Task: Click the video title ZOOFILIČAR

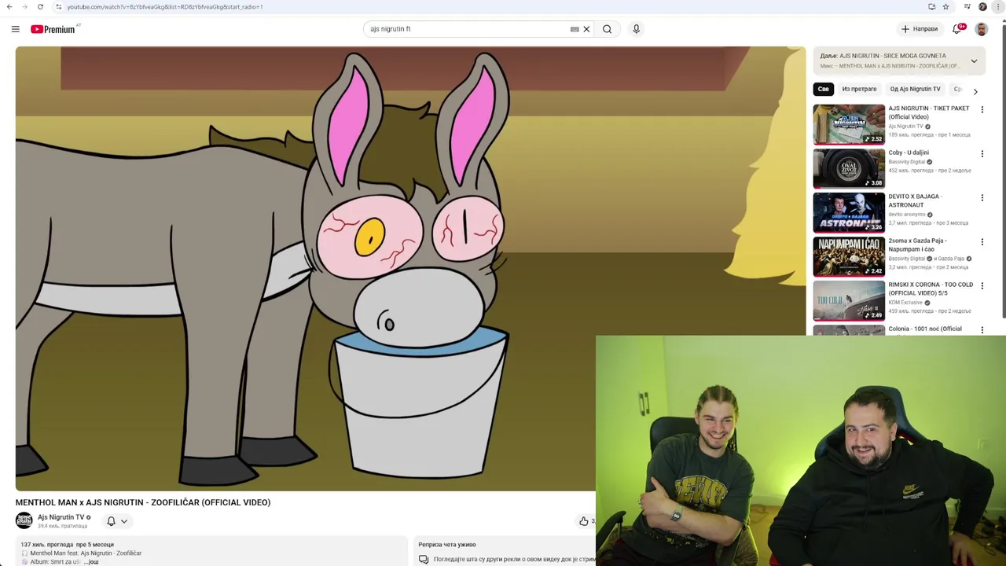Action: tap(143, 502)
